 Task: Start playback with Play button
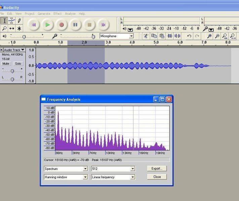click(47, 24)
